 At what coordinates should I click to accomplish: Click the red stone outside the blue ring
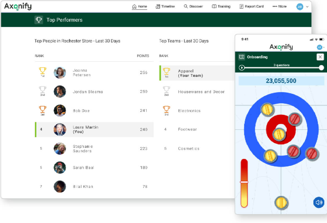coord(312,154)
